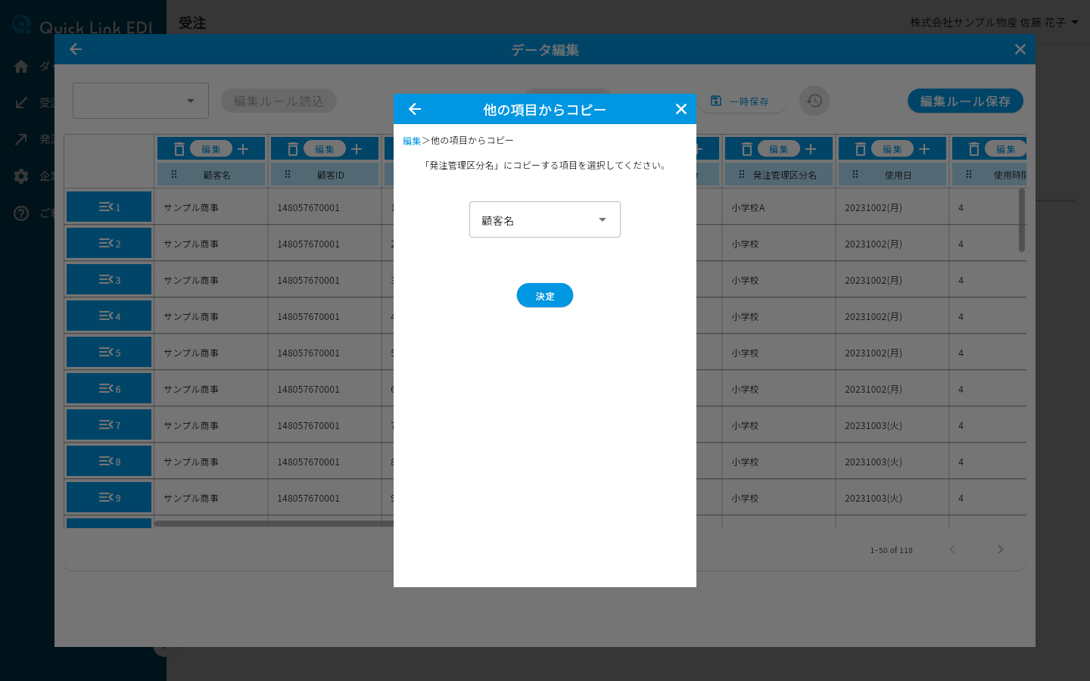1090x681 pixels.
Task: Open the 顧客名 dropdown
Action: [x=545, y=219]
